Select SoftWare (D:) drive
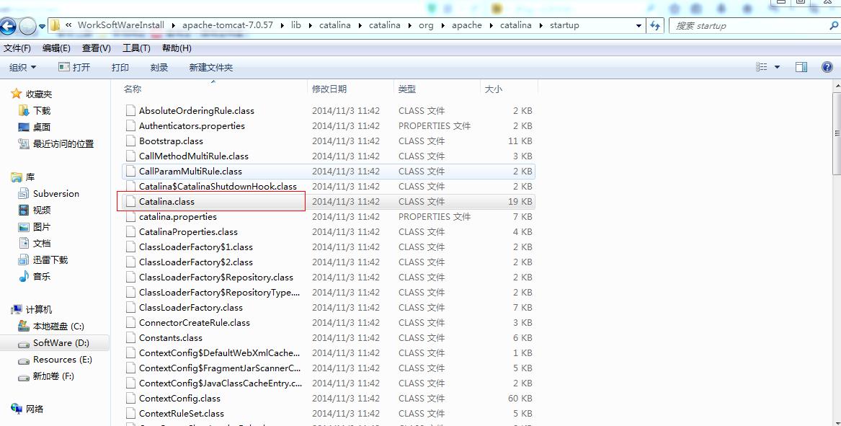This screenshot has width=841, height=426. [61, 343]
